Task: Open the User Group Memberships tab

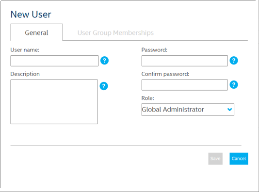Action: coord(115,32)
